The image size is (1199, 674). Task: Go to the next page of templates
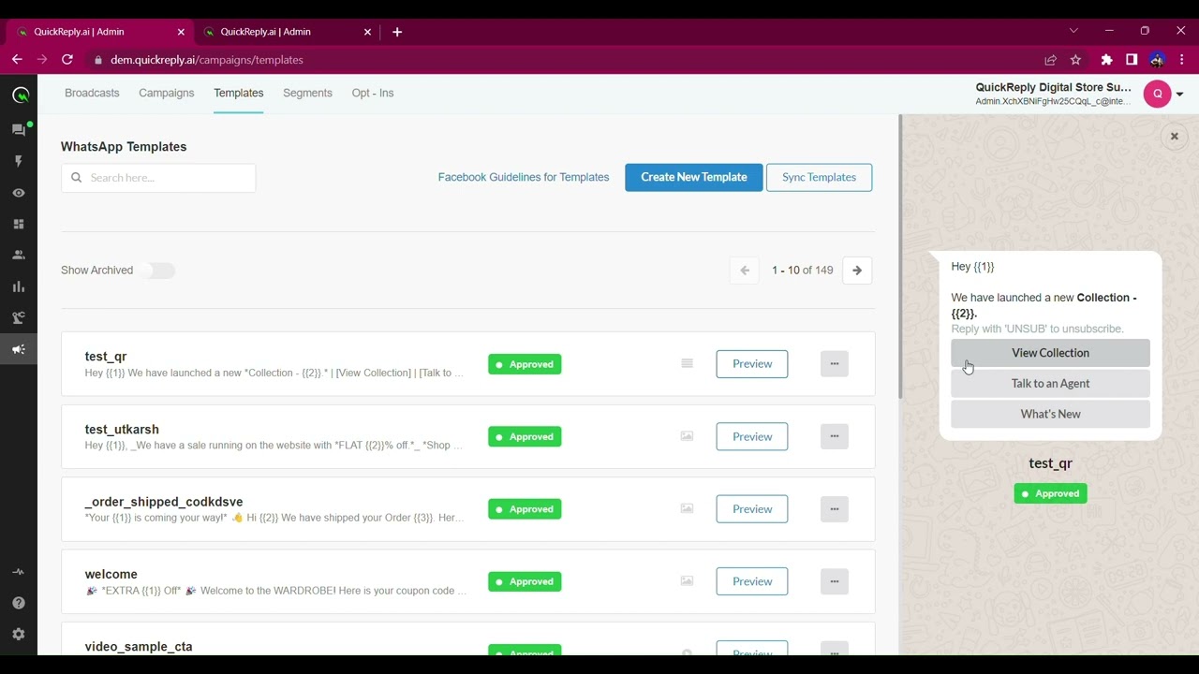(856, 271)
